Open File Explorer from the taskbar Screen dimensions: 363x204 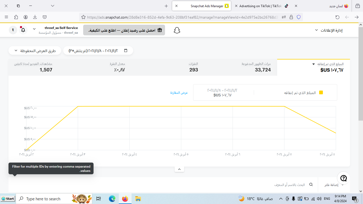point(138,199)
